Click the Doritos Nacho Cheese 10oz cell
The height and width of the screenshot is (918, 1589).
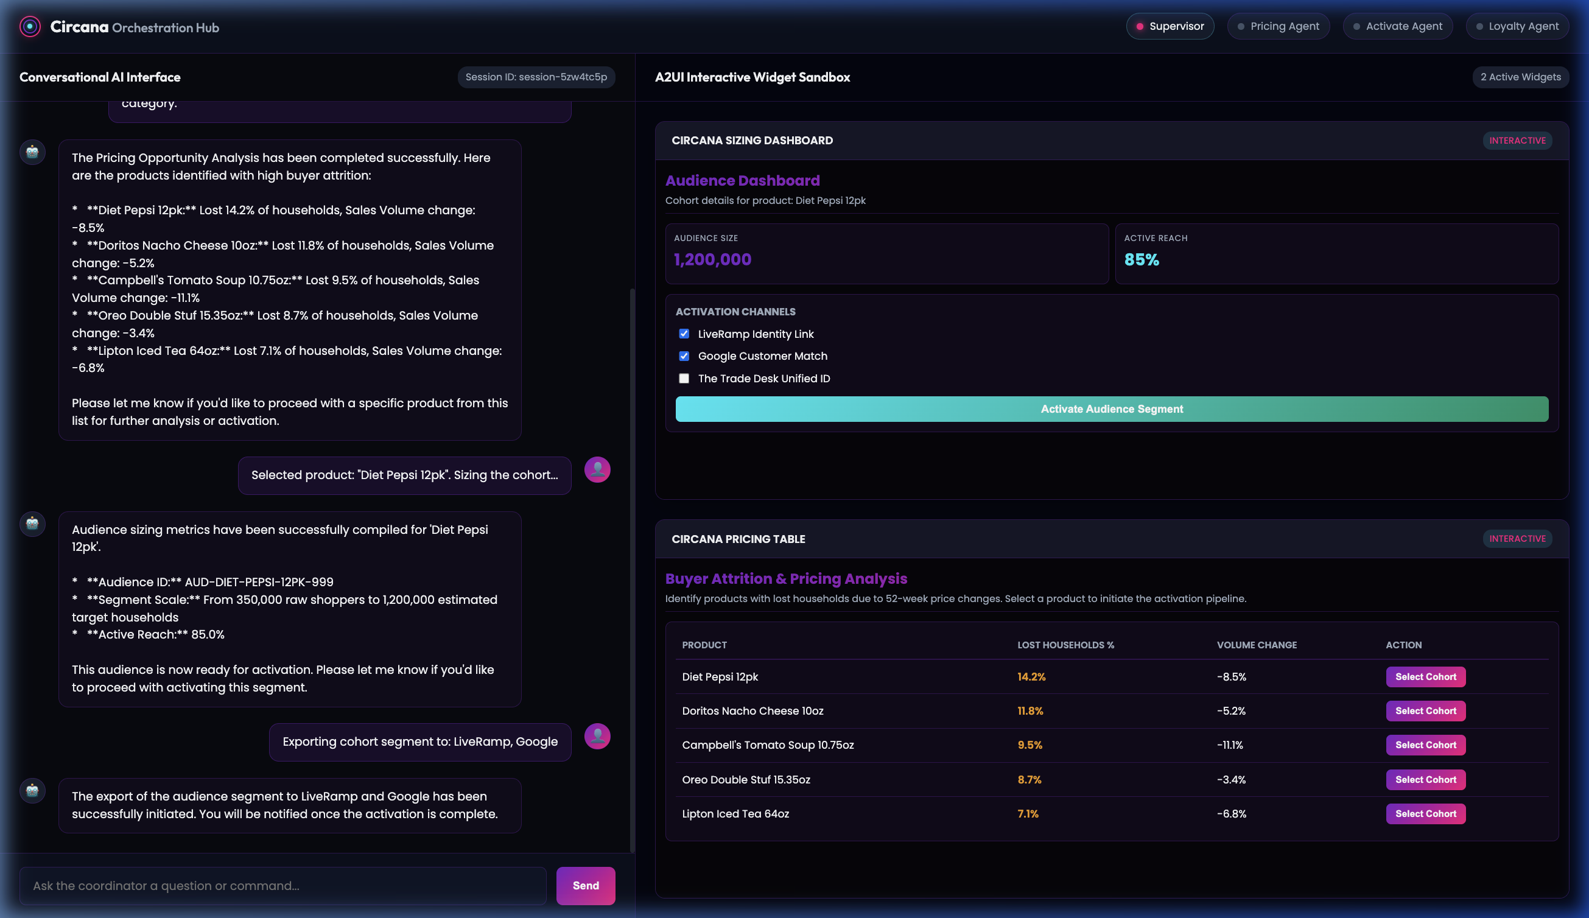tap(752, 710)
